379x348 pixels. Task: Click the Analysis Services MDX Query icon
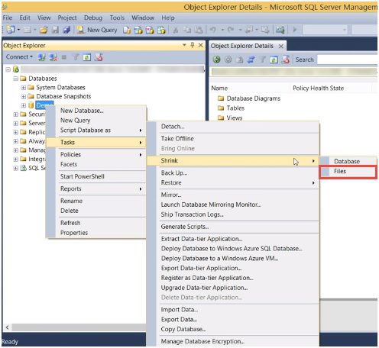(x=138, y=30)
